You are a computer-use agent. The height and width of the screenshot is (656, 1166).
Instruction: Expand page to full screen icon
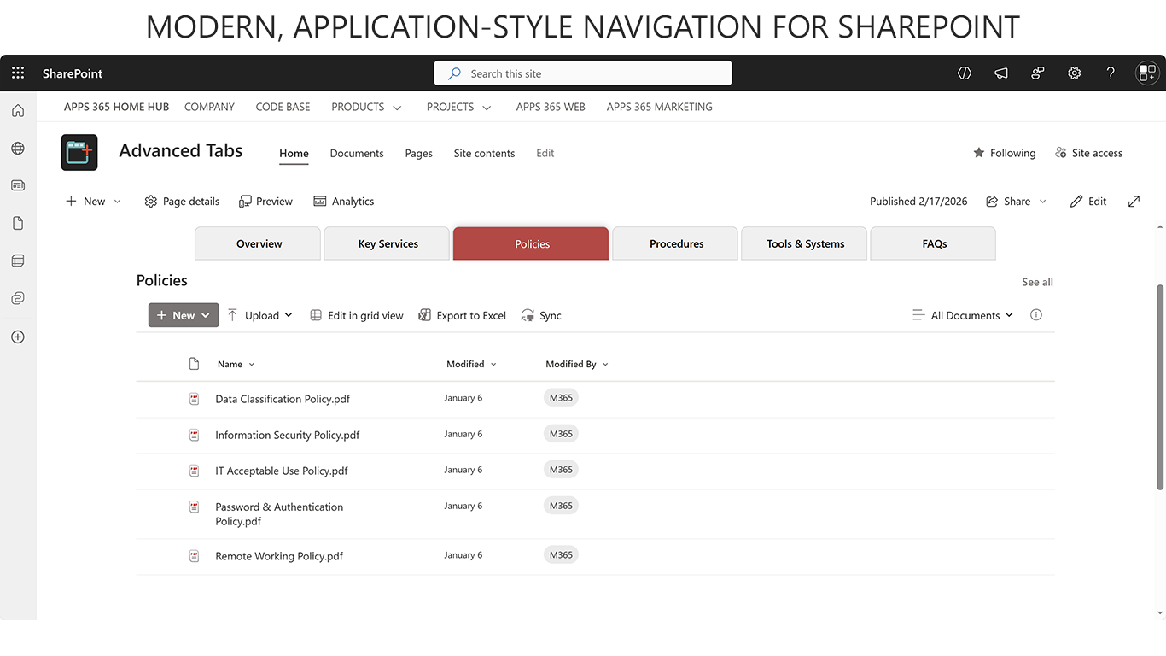tap(1134, 202)
